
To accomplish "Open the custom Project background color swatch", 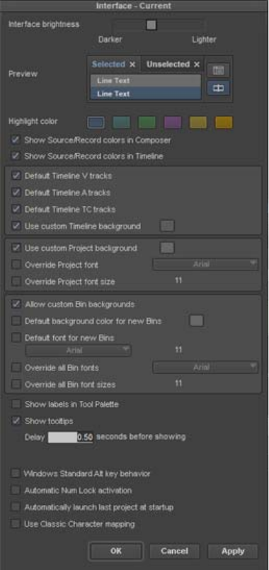I will tap(167, 249).
